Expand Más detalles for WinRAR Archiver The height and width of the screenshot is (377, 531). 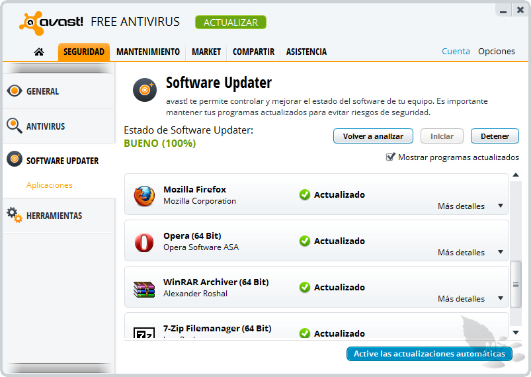[470, 299]
